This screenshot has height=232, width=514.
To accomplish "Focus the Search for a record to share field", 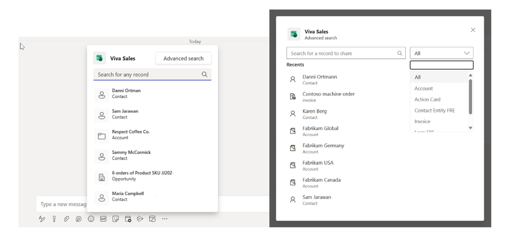I will pyautogui.click(x=346, y=53).
